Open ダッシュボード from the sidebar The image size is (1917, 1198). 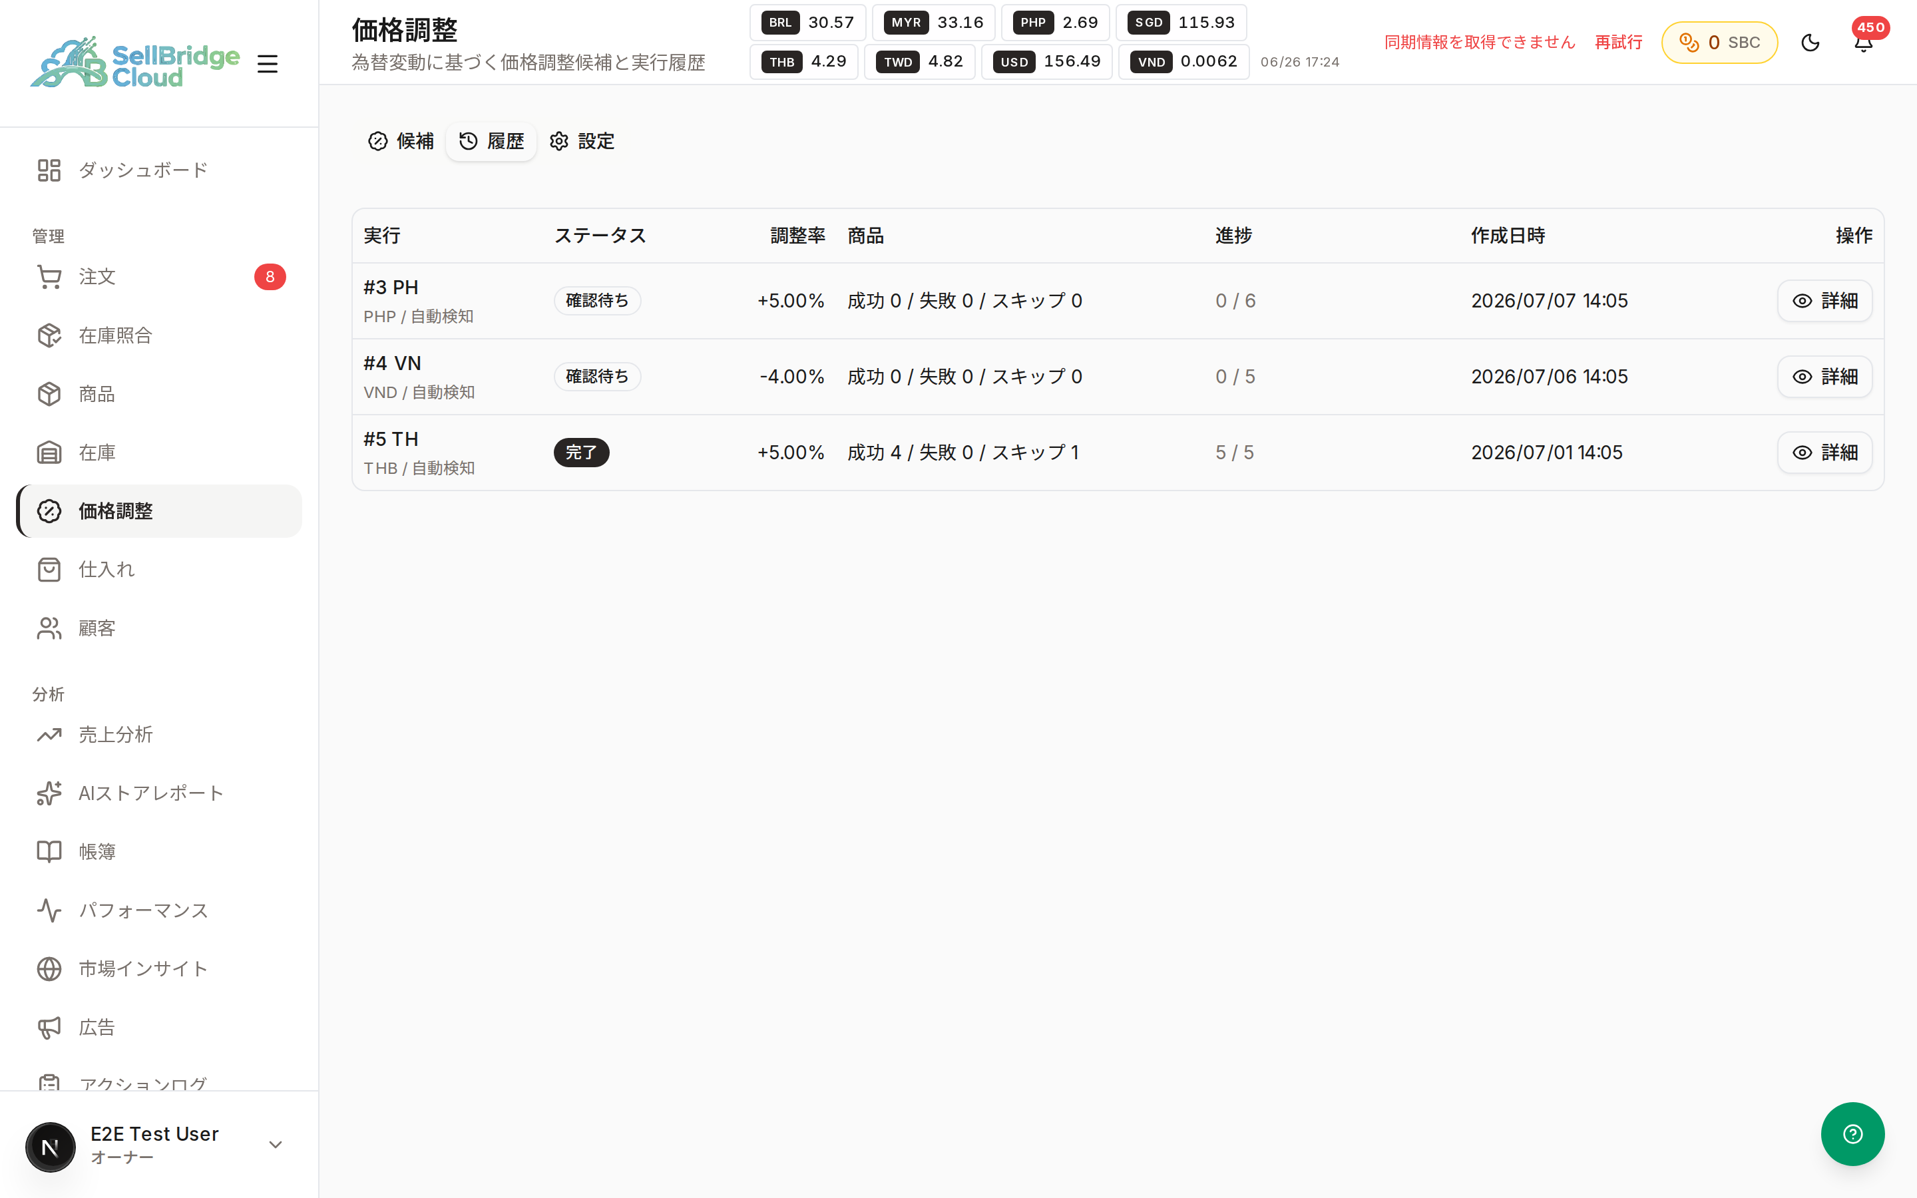click(x=159, y=170)
